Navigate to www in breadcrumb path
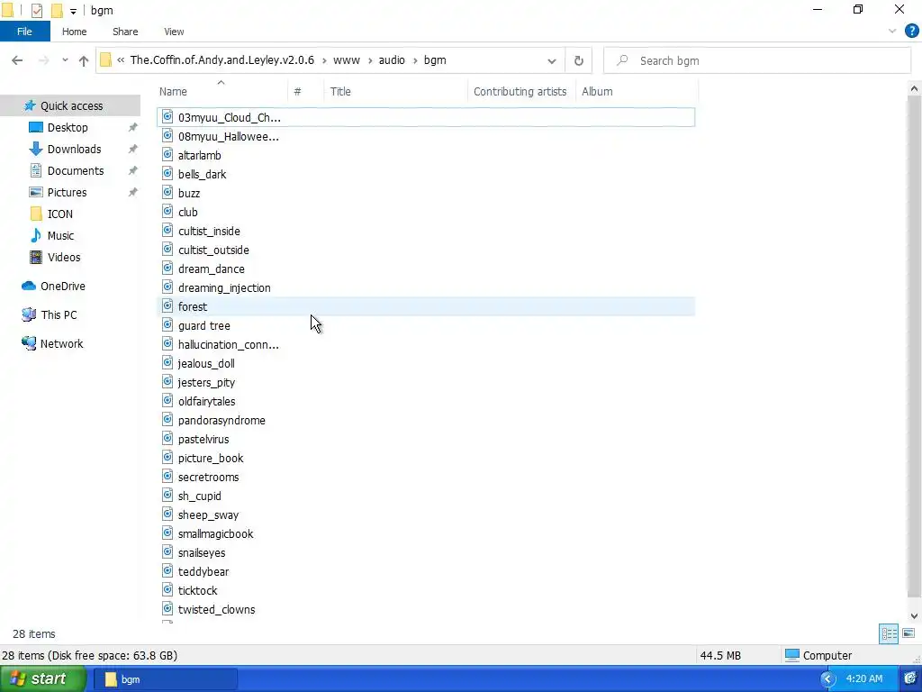Viewport: 922px width, 692px height. click(347, 60)
